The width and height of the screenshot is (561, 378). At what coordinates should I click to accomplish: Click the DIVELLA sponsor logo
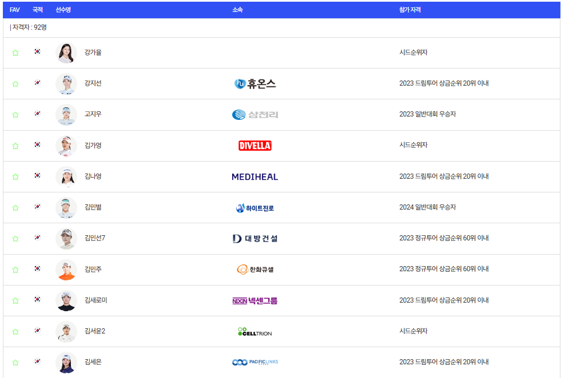tap(255, 146)
